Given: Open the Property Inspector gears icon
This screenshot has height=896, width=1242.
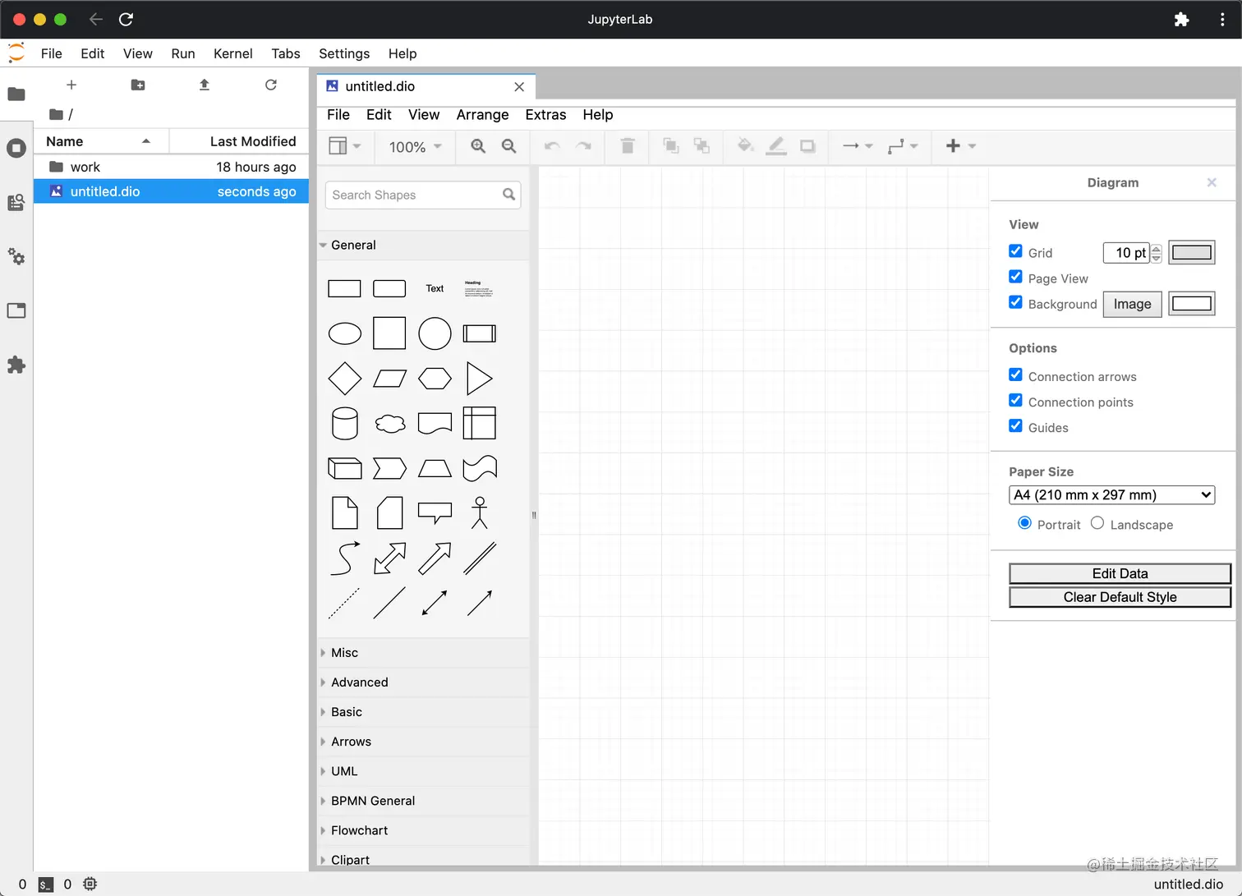Looking at the screenshot, I should (x=16, y=256).
